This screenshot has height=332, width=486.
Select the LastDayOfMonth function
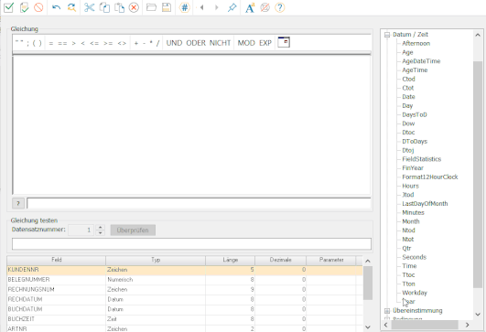coord(425,204)
